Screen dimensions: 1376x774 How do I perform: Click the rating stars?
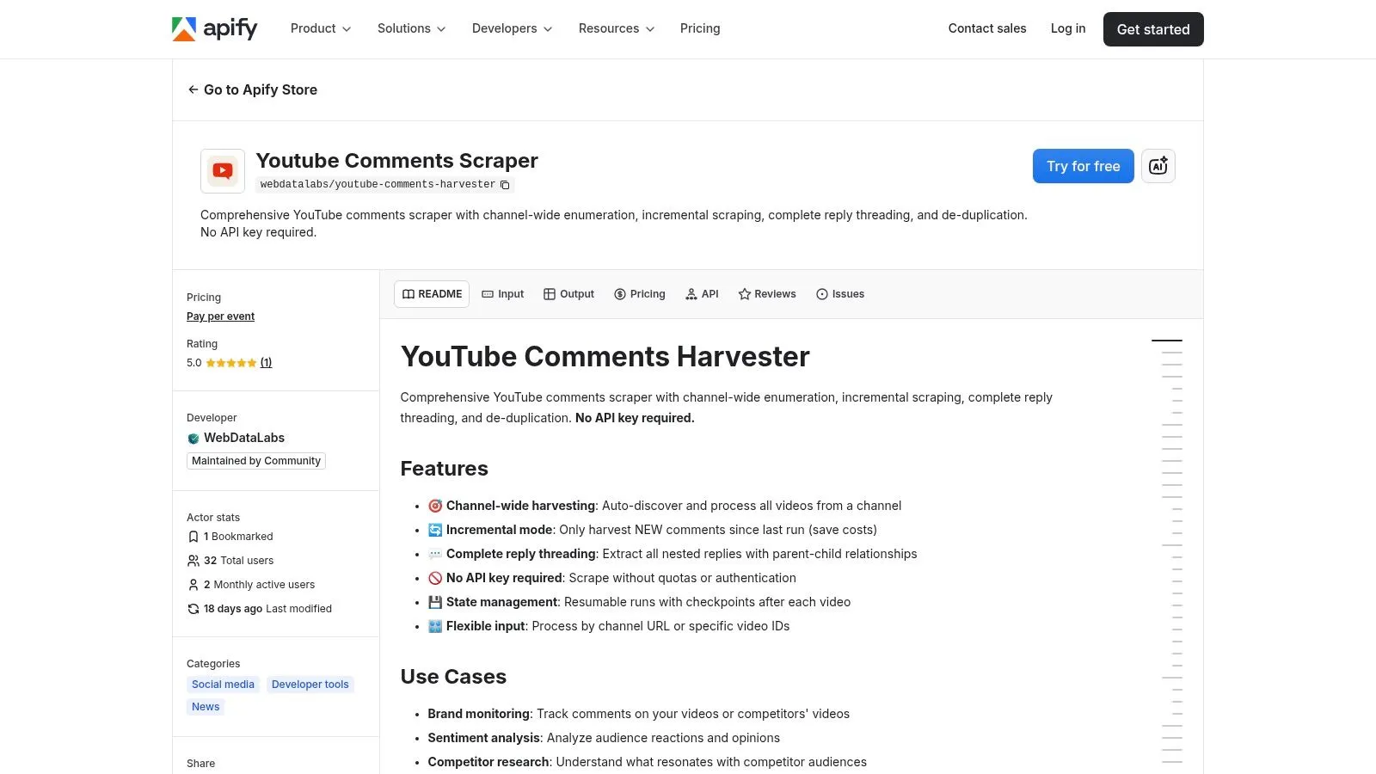point(230,363)
